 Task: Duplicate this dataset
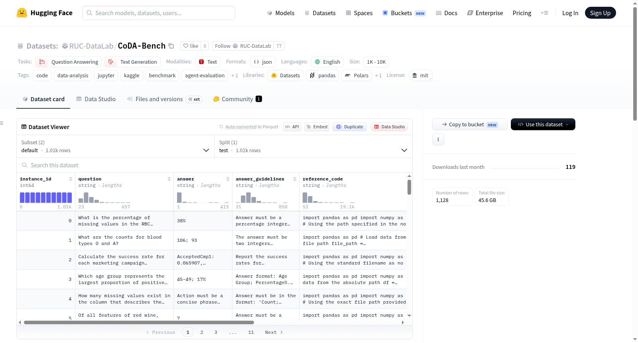[350, 127]
